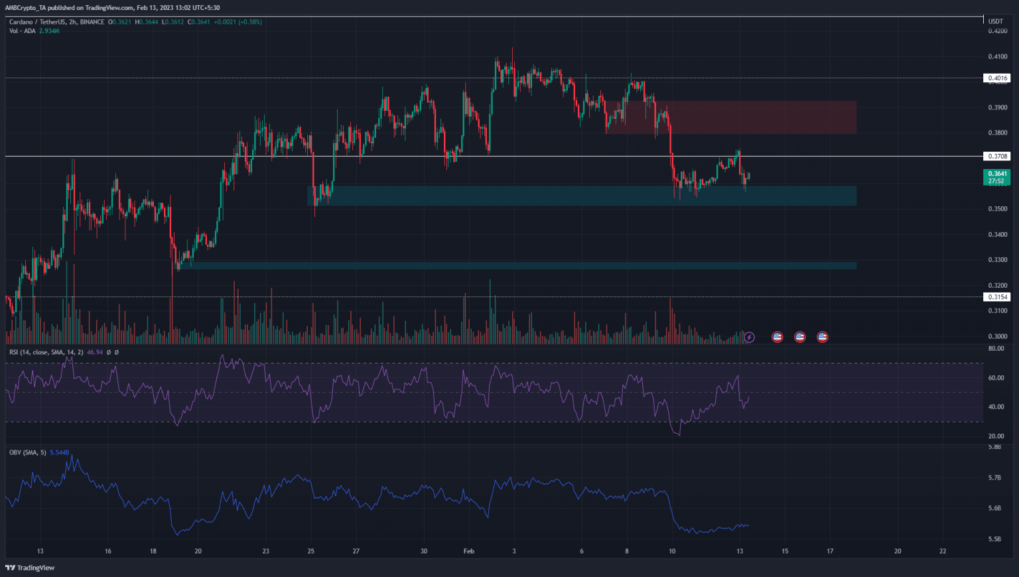The width and height of the screenshot is (1019, 577).
Task: Click the TradingView logo at bottom left
Action: click(30, 568)
